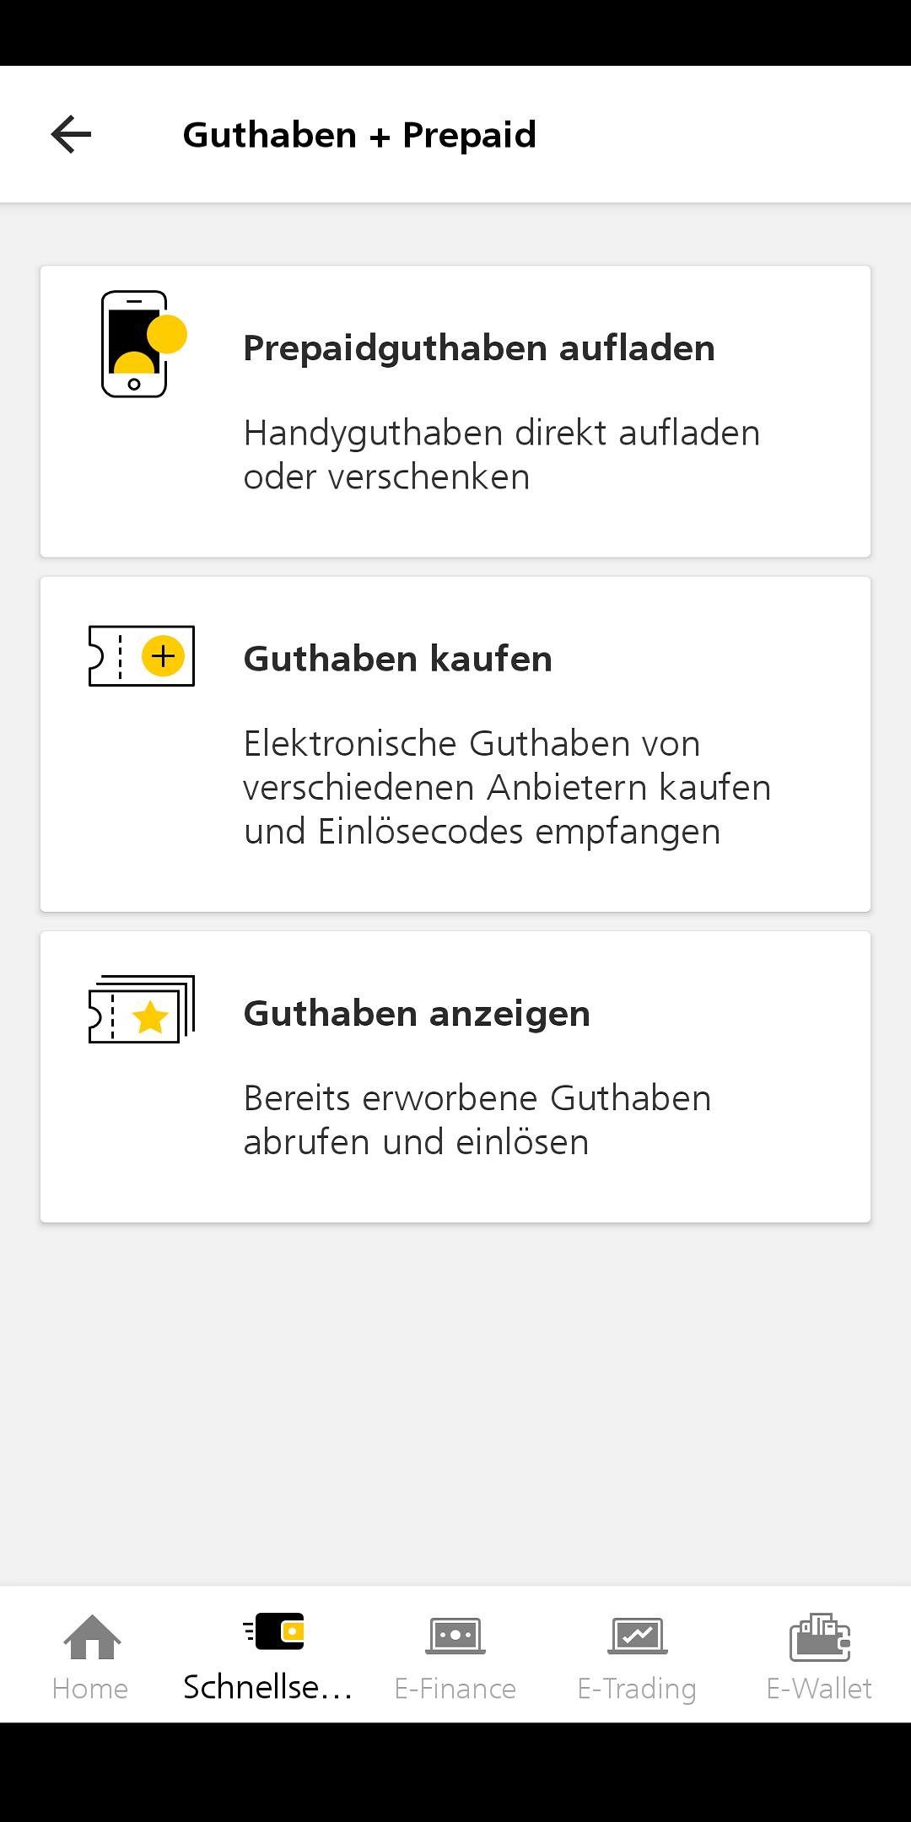911x1822 pixels.
Task: Tap the E-Finance laptop icon
Action: (455, 1636)
